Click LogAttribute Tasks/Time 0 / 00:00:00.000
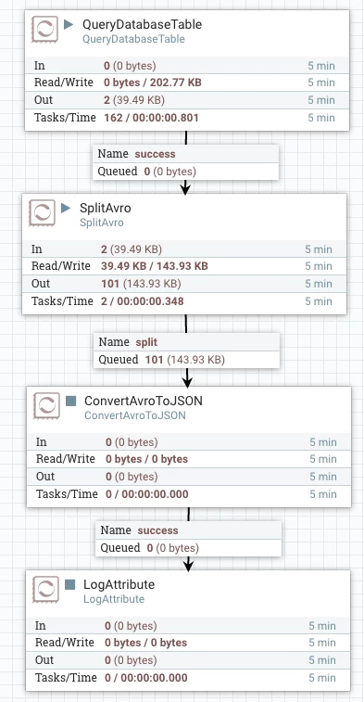The height and width of the screenshot is (702, 364). (188, 678)
